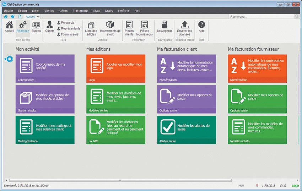Open the Traitements menu
302x191 pixels.
80,11
